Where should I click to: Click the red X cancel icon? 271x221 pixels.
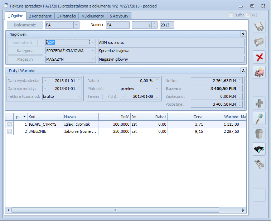tap(259, 57)
